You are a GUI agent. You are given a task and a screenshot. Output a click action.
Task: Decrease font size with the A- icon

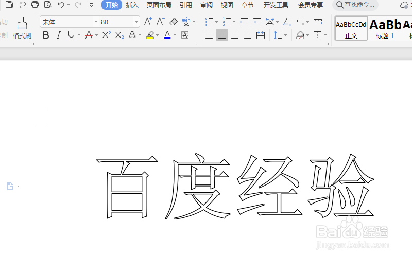coord(161,22)
